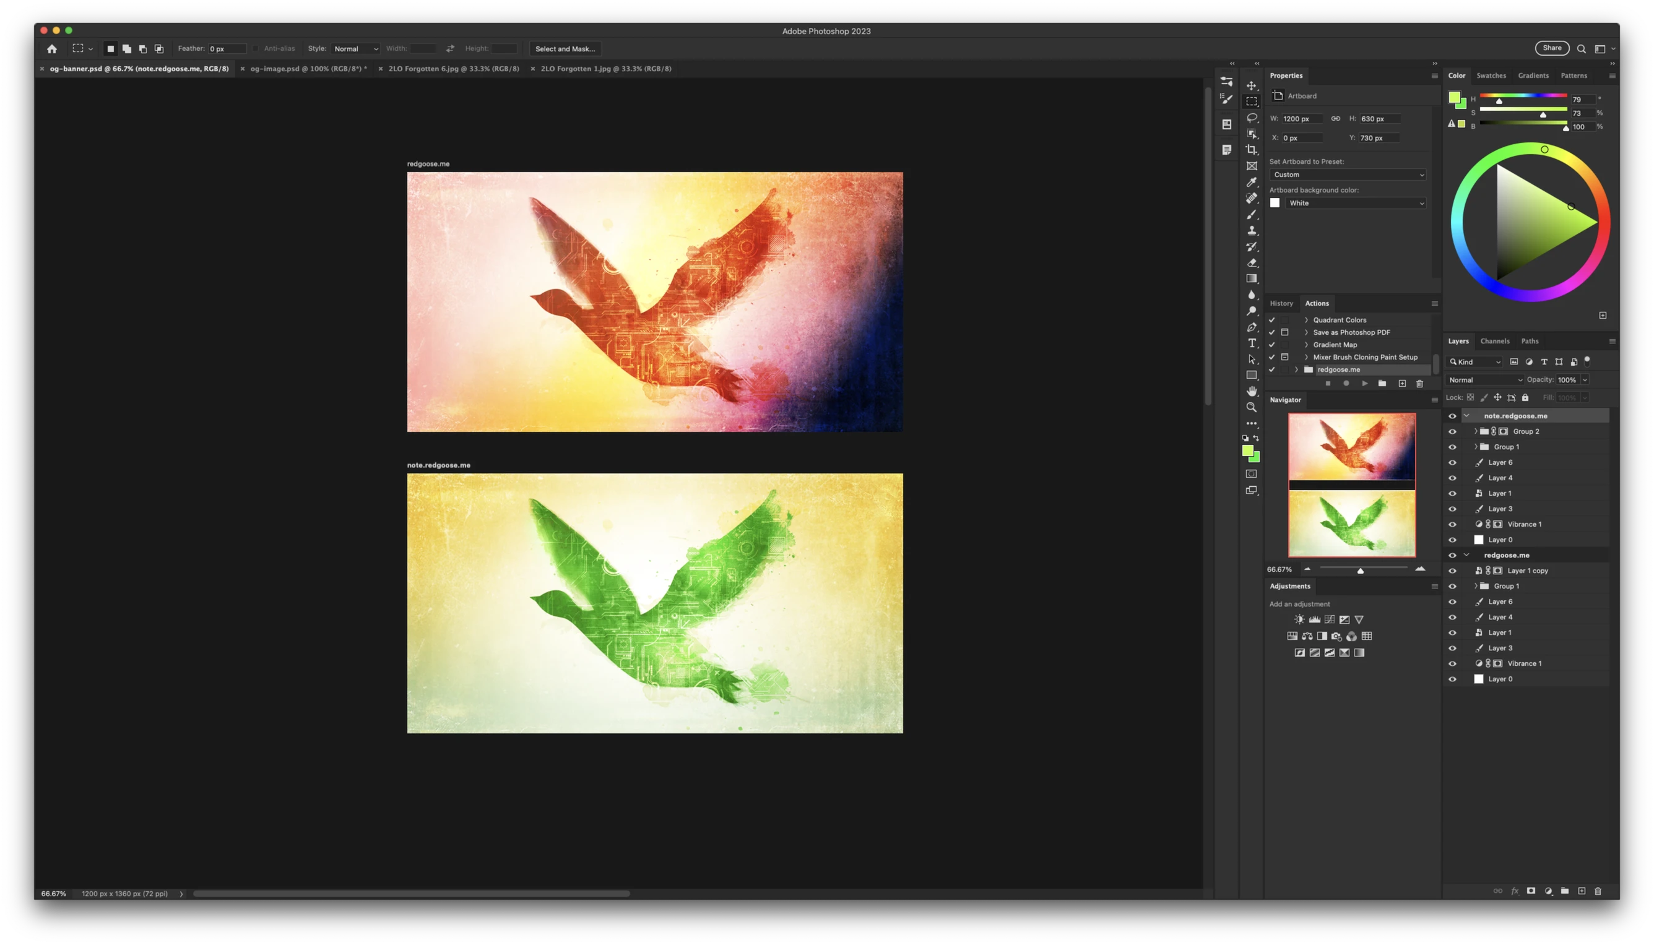Image resolution: width=1654 pixels, height=945 pixels.
Task: Click the Share button
Action: [1551, 48]
